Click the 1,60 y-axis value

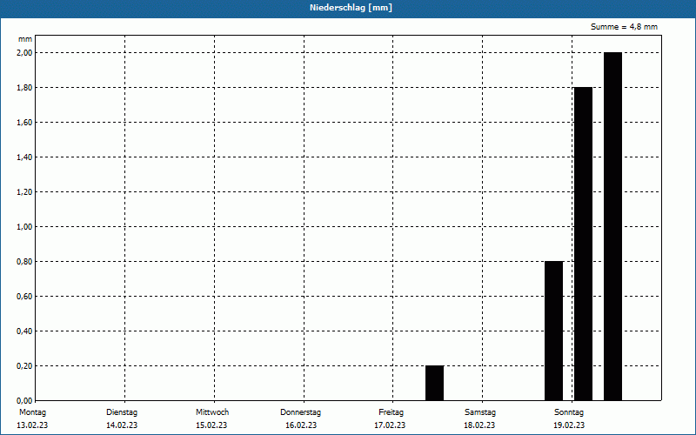pos(24,123)
